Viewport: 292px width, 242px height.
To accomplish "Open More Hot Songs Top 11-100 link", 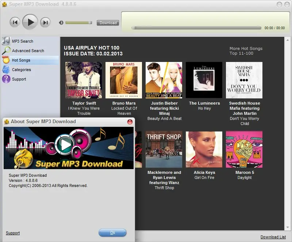I will tap(246, 51).
